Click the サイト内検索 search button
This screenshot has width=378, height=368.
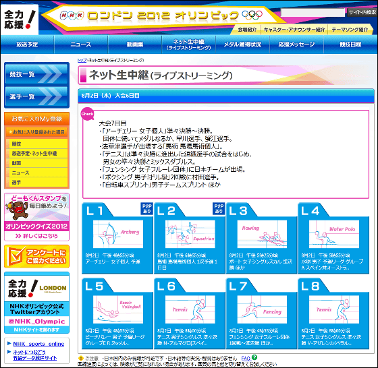pyautogui.click(x=362, y=12)
